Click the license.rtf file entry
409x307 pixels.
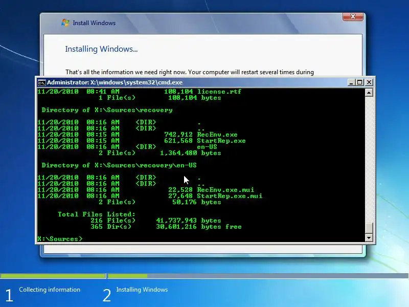point(219,92)
